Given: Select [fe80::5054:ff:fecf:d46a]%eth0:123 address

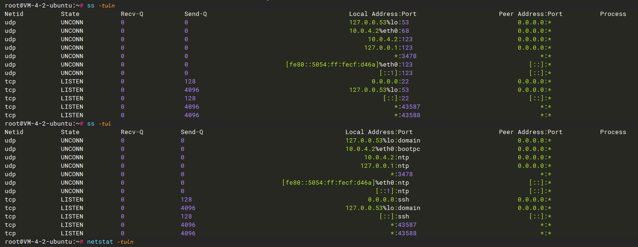Looking at the screenshot, I should click(349, 65).
